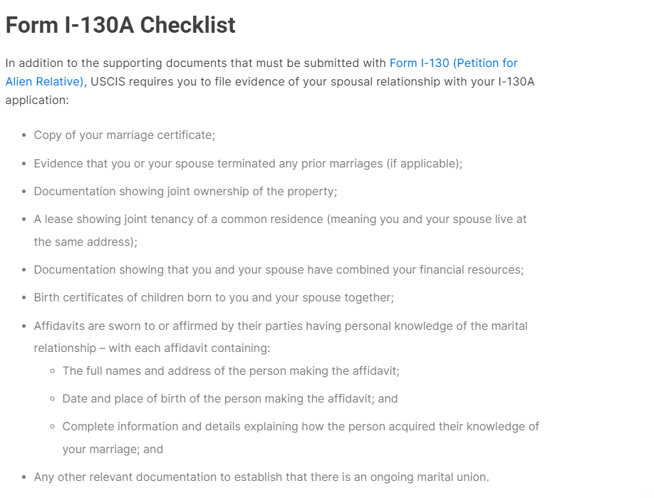Screen dimensions: 654x498
Task: Click the Form I-130A Checklist heading
Action: (x=120, y=25)
